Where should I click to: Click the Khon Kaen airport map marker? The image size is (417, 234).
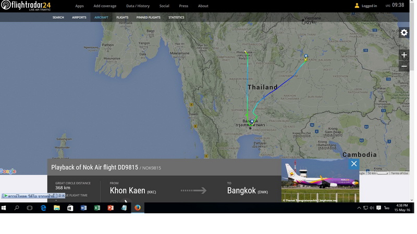pos(306,57)
